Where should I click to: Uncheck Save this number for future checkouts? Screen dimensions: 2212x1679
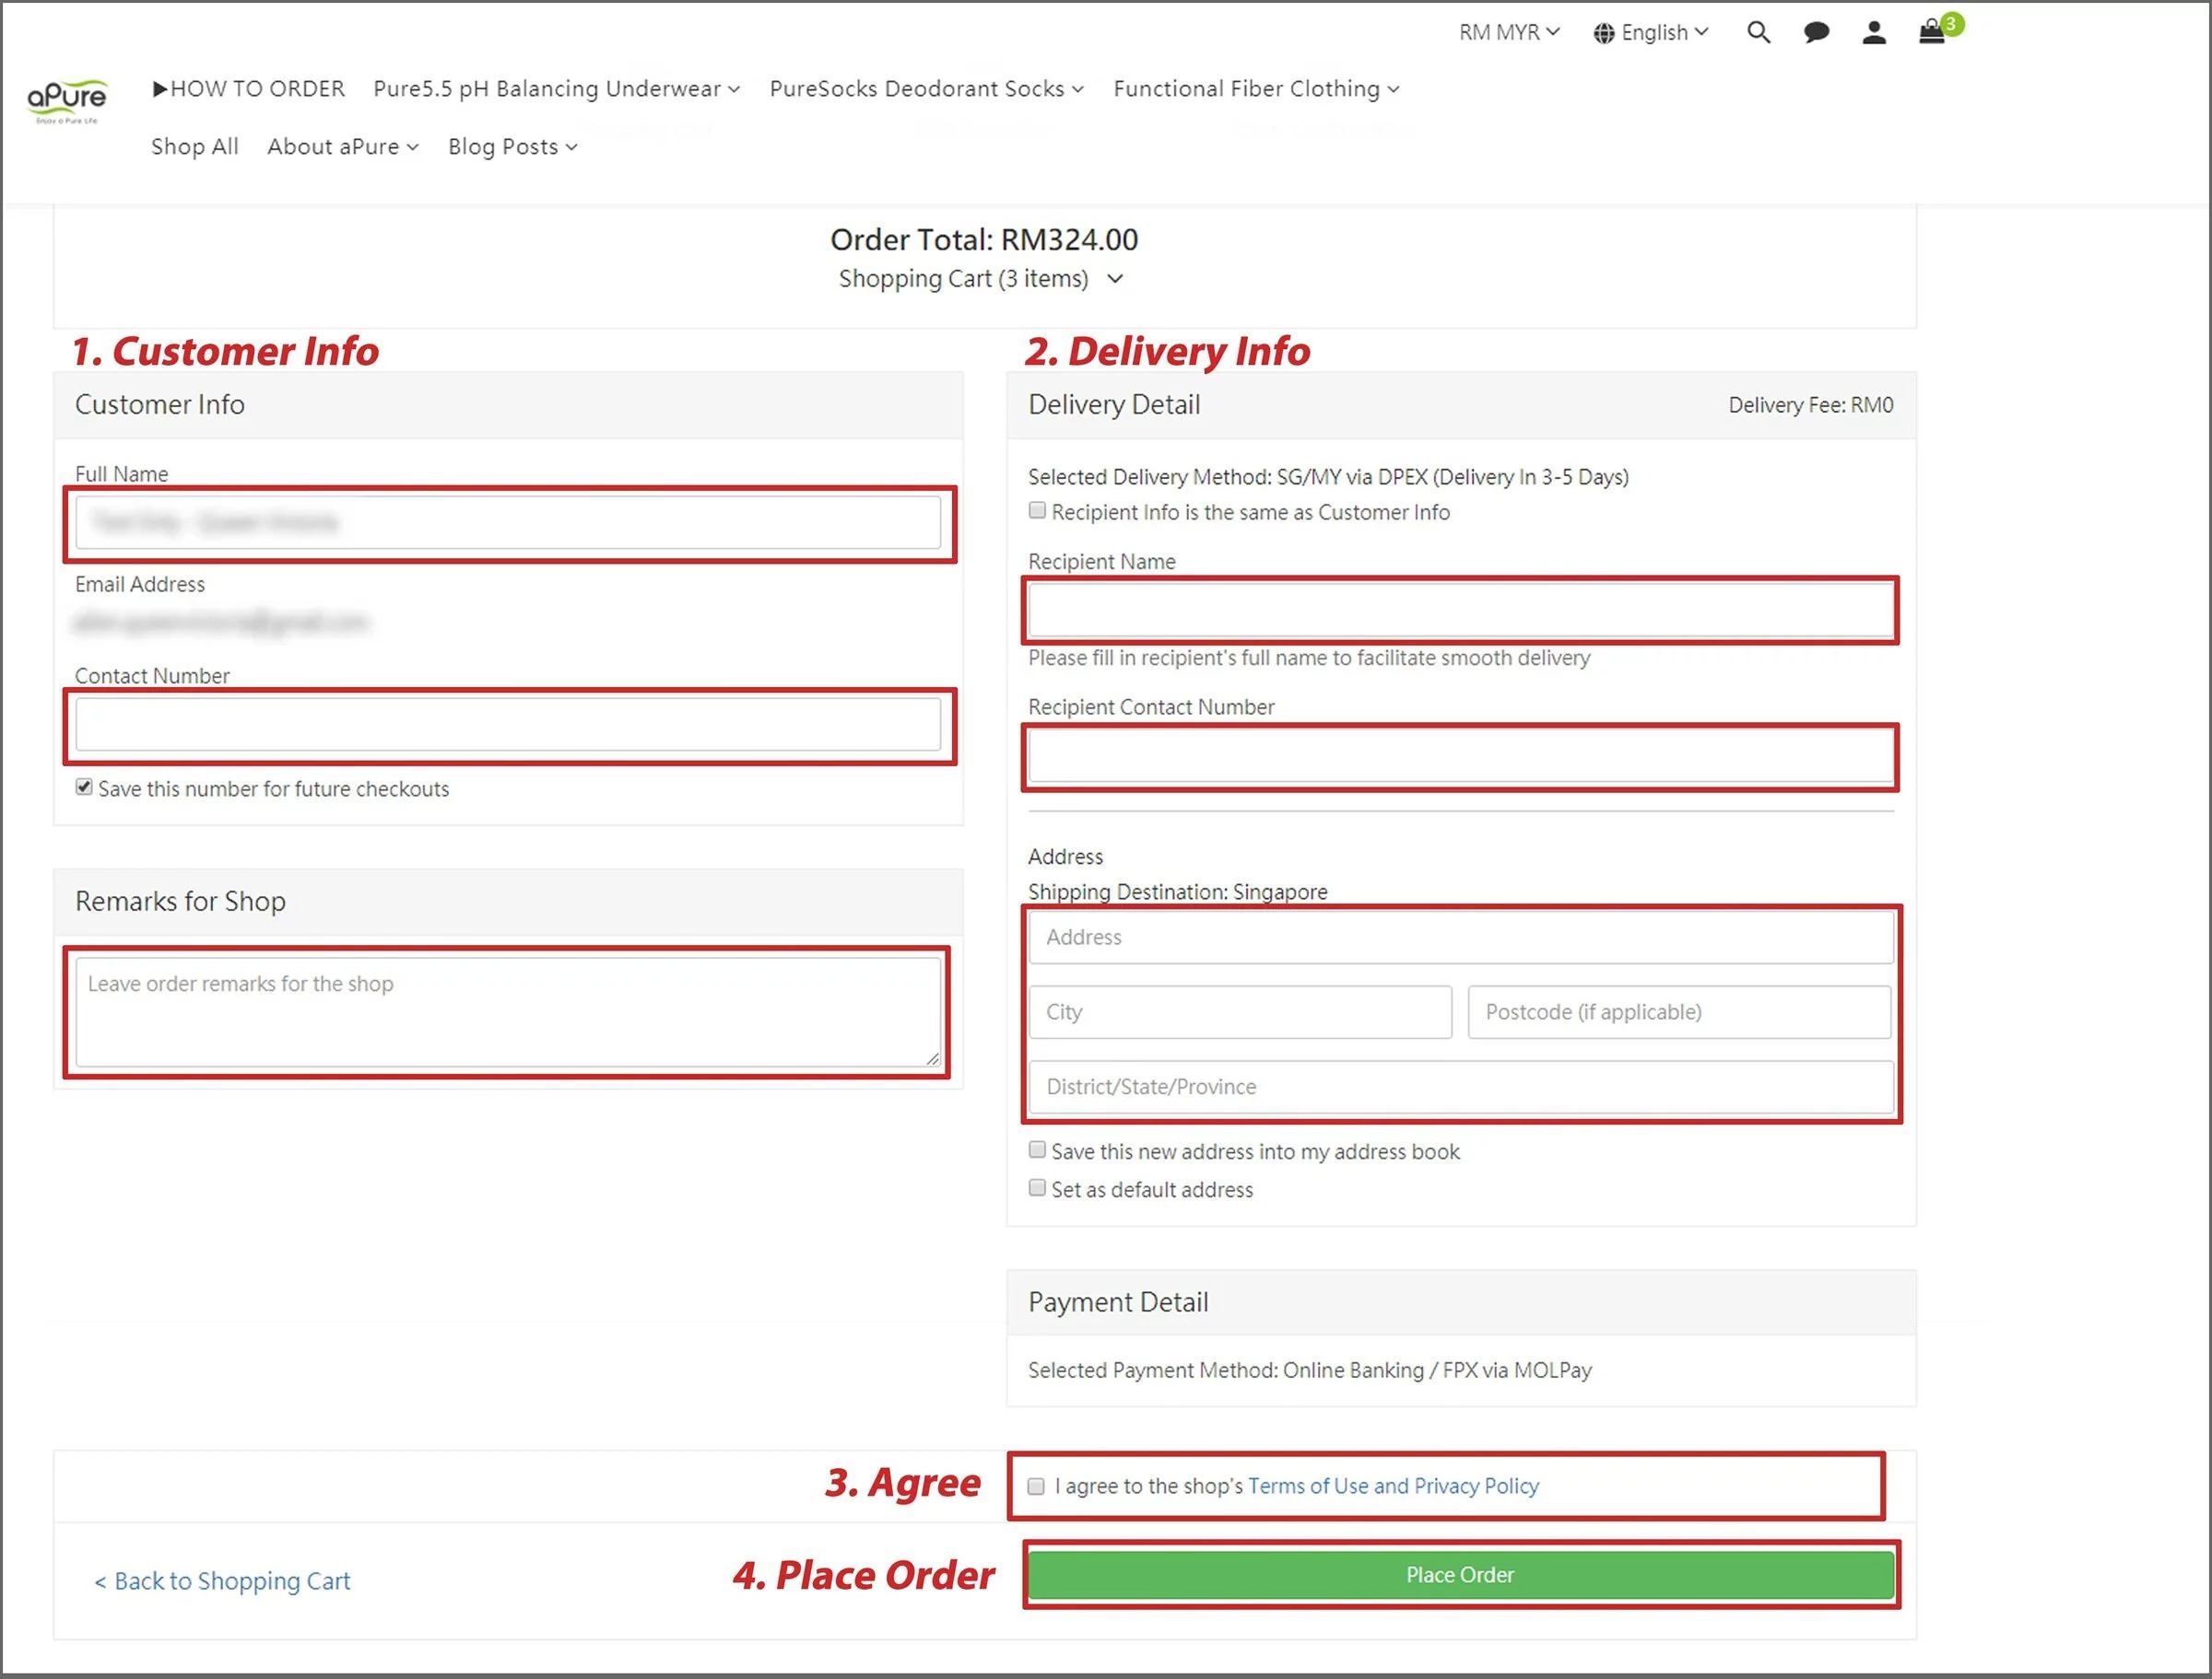(x=84, y=787)
